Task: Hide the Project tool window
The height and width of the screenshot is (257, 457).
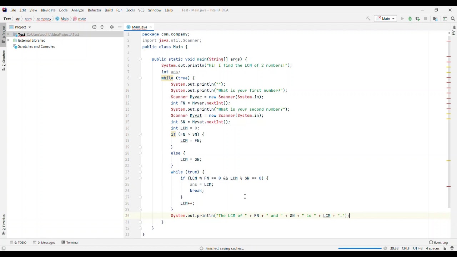Action: tap(120, 27)
